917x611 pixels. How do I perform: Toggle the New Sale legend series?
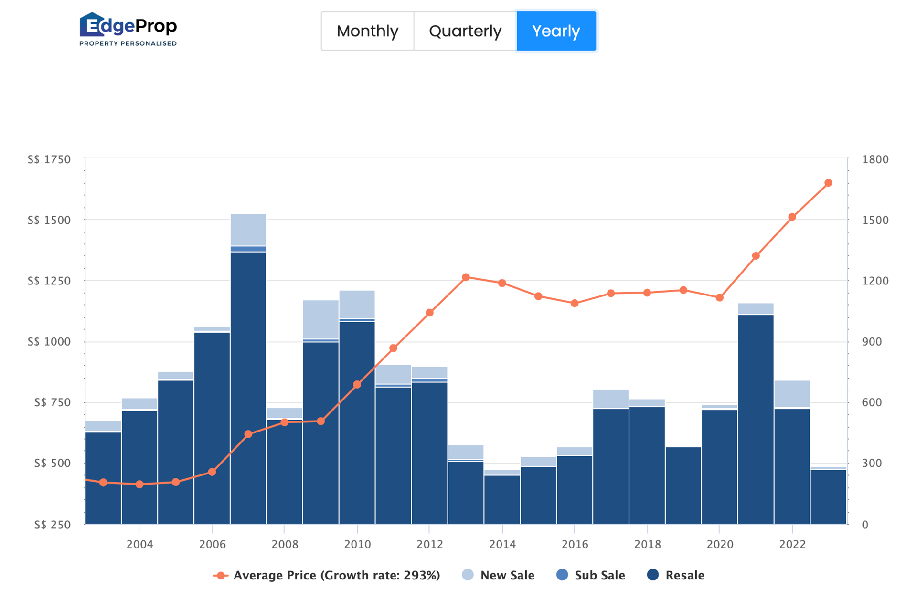point(499,575)
